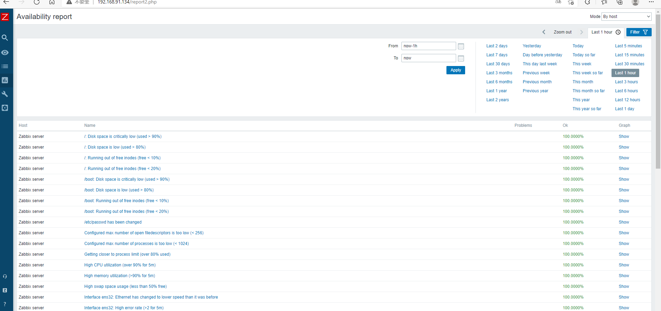Viewport: 661px width, 311px height.
Task: Click the not-secure warning icon
Action: 69,2
